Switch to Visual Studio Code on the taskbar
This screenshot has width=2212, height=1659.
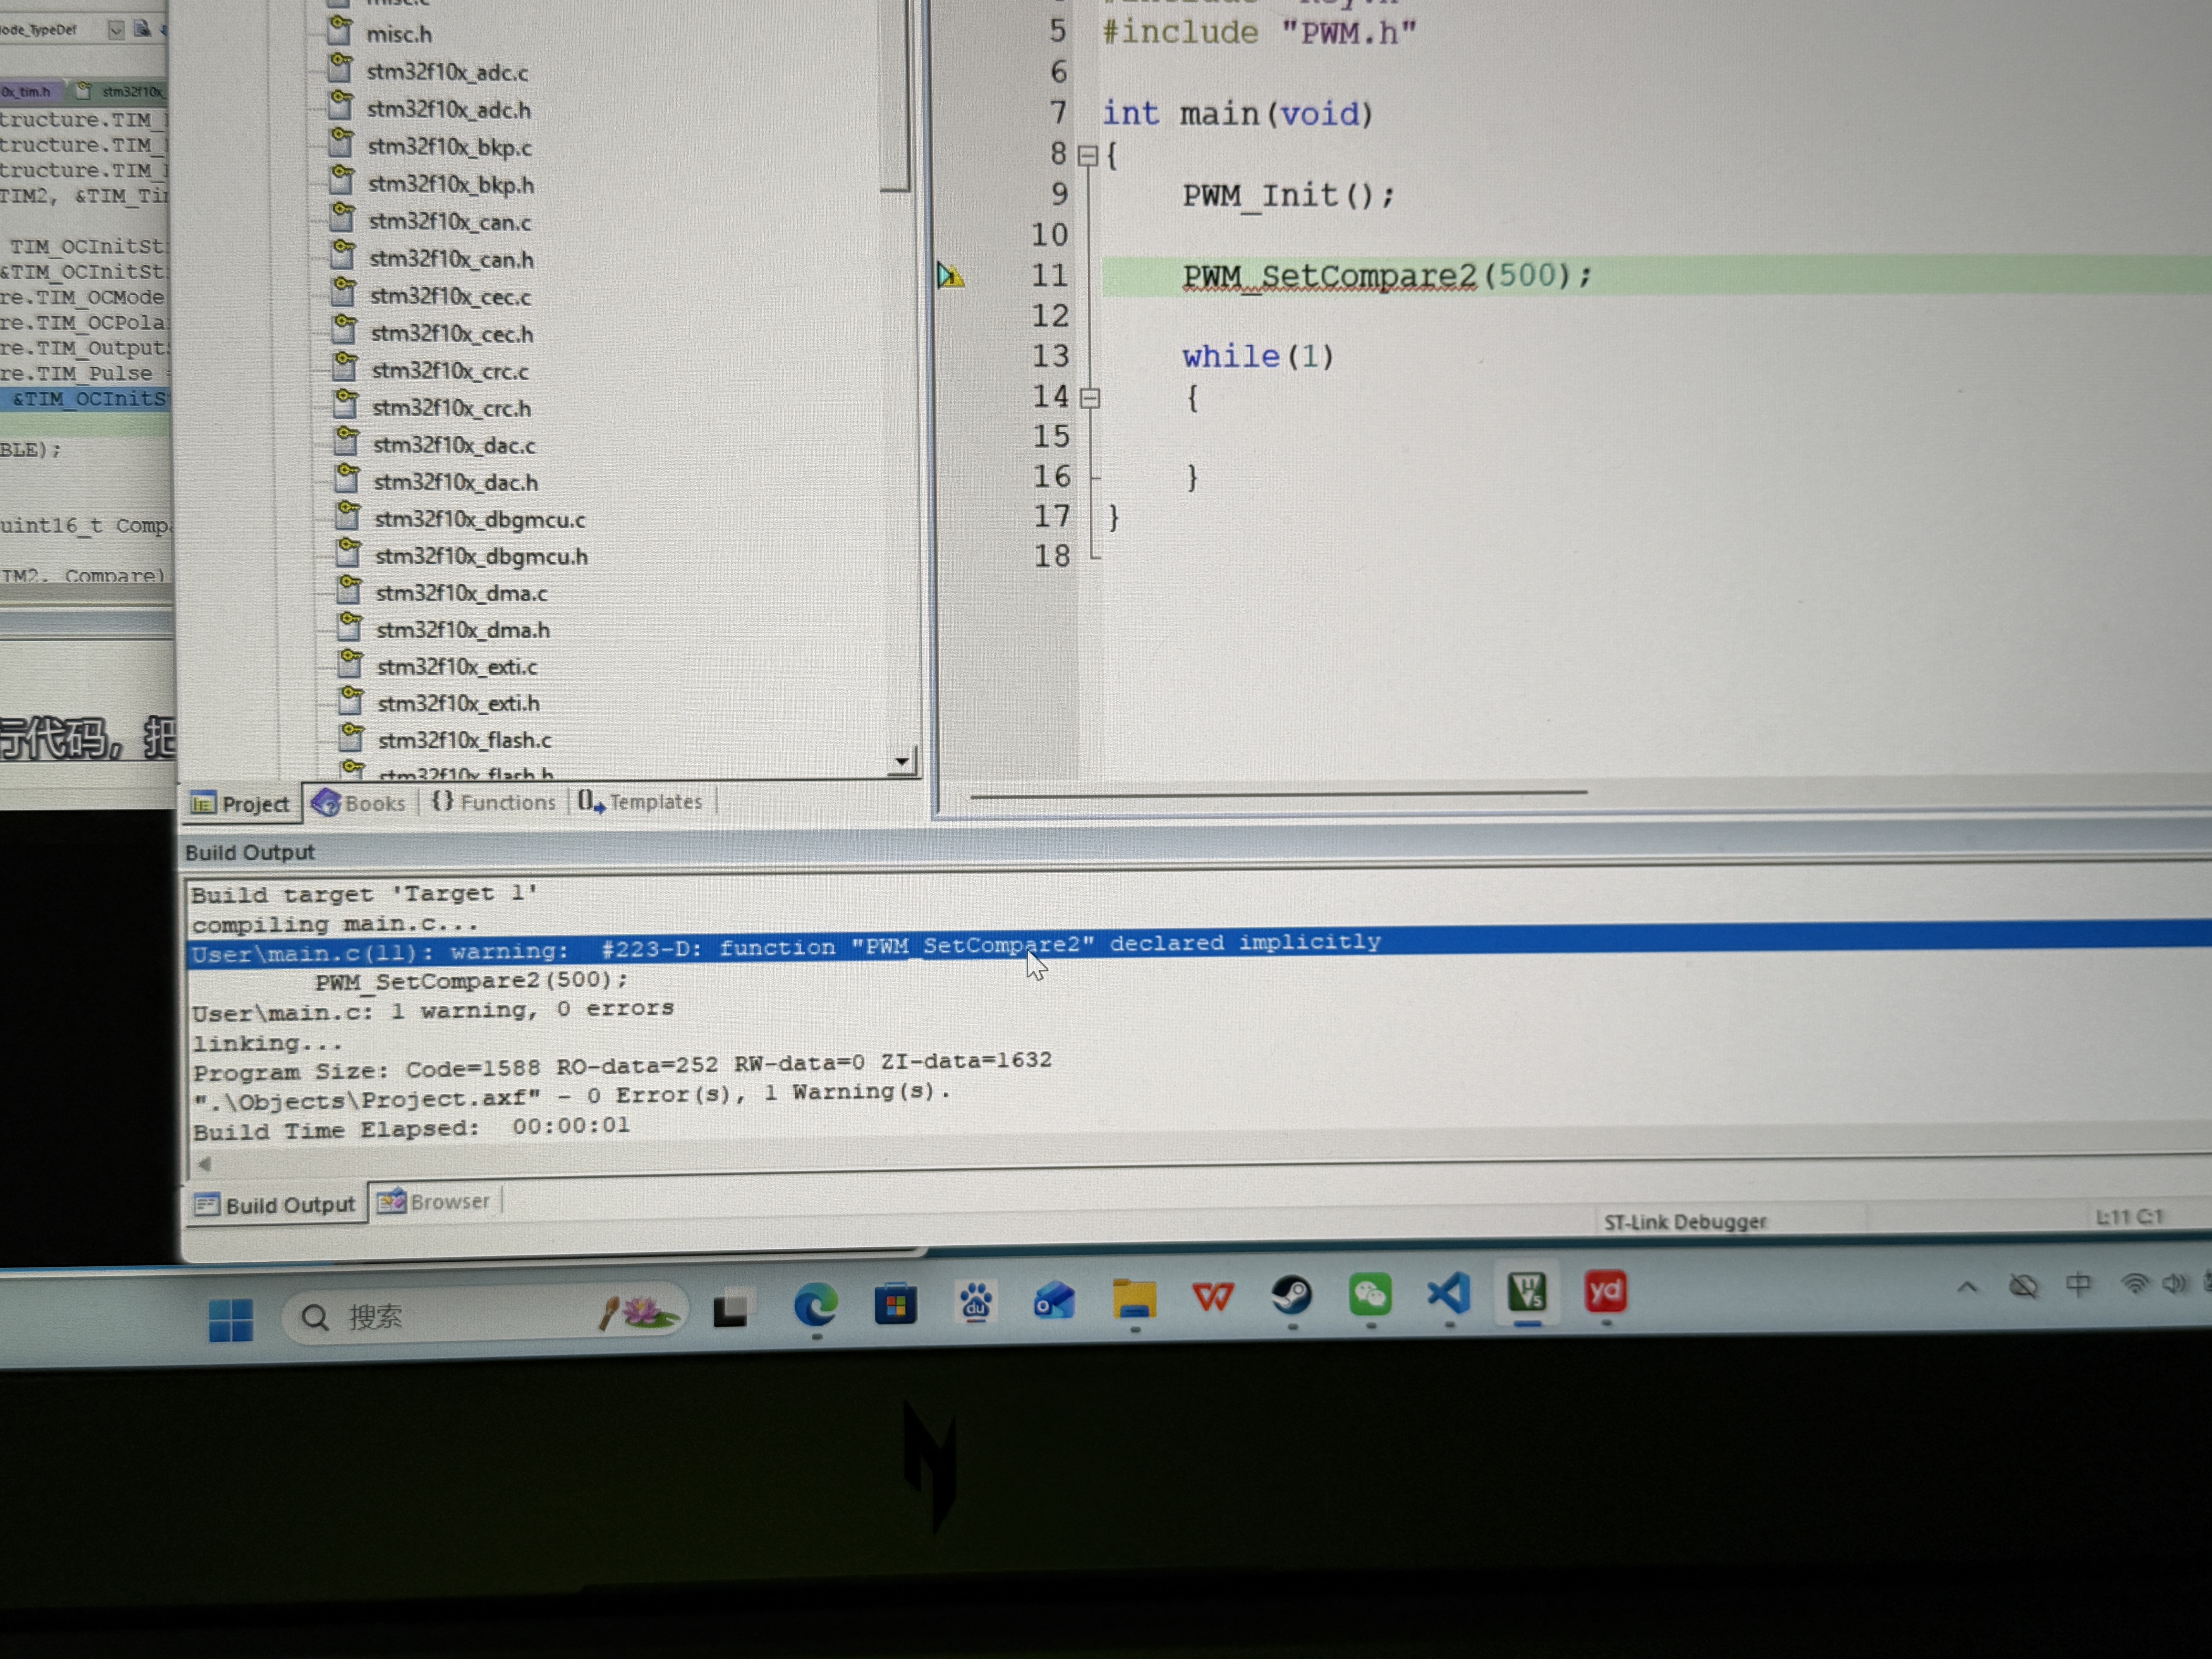point(1449,1293)
